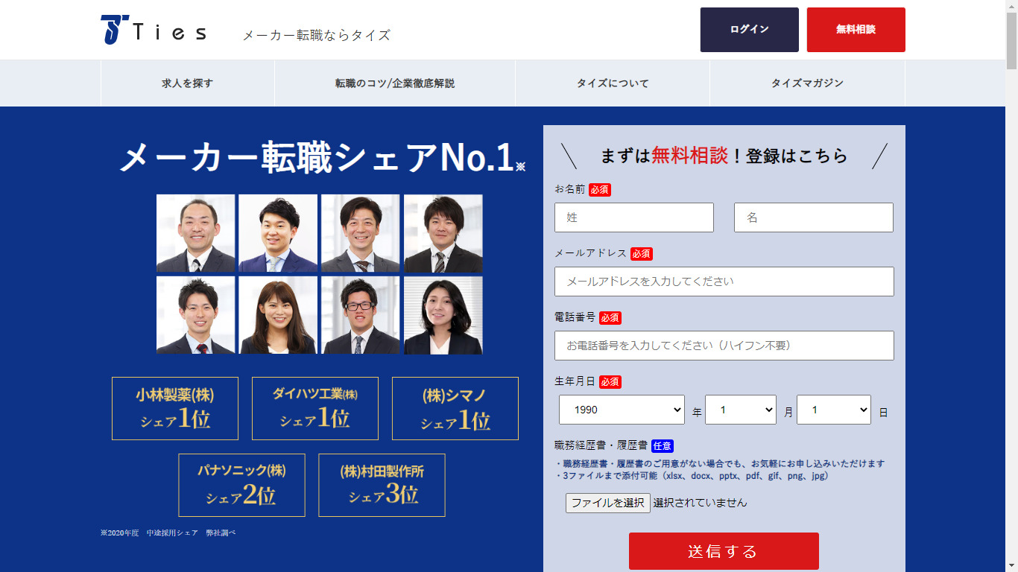Go to タイズマガジン menu item

(x=807, y=83)
